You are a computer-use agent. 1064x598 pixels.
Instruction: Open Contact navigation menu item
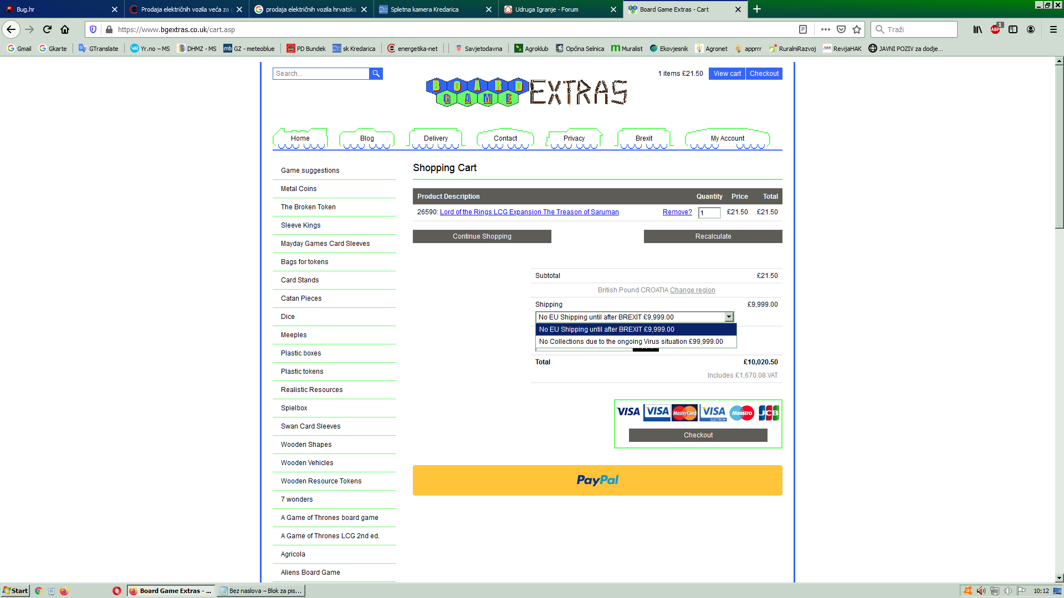pos(505,138)
